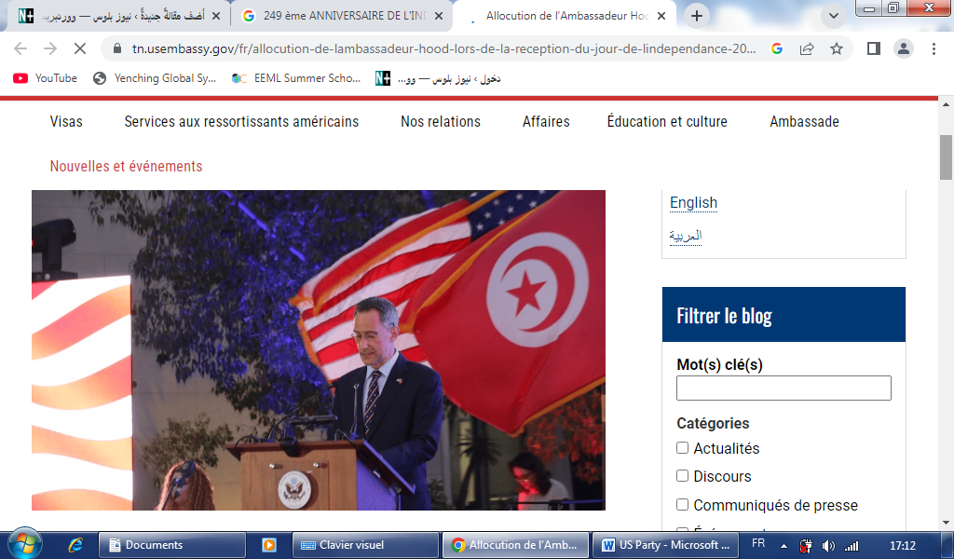The width and height of the screenshot is (954, 559).
Task: Open the Éducation et culture menu
Action: tap(666, 121)
